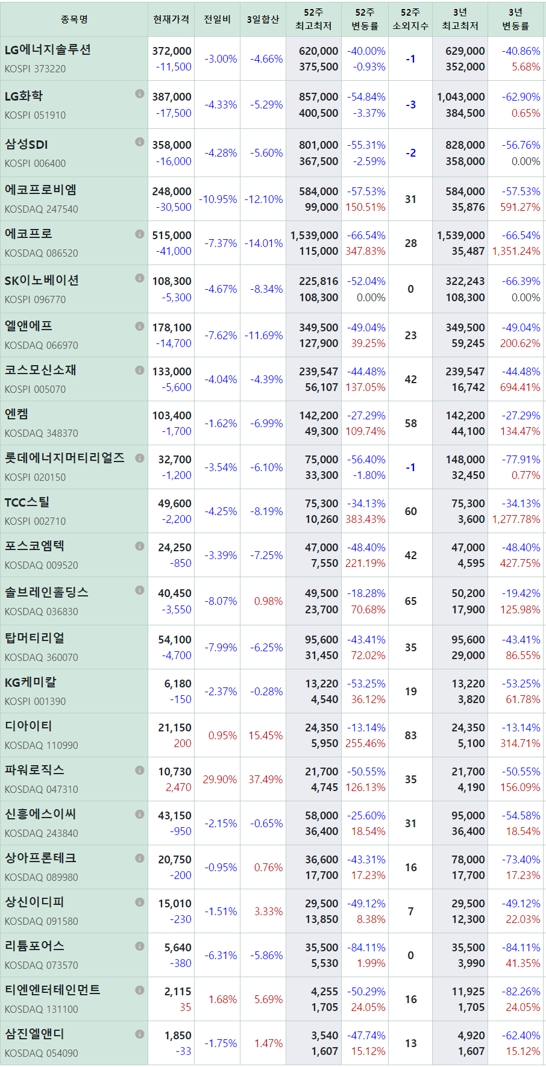This screenshot has height=1067, width=546.
Task: Click 디아이티 3-day sum 15.45%
Action: [x=266, y=736]
